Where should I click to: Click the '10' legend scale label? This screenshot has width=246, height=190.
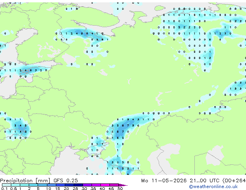coord(49,188)
